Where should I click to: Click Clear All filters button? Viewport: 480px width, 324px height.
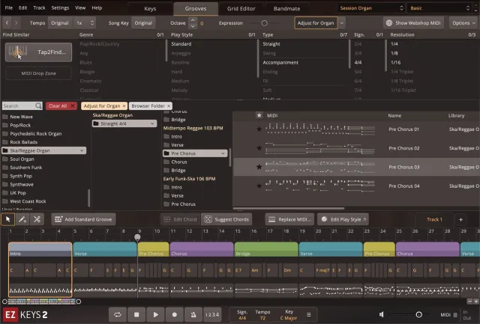pos(61,106)
